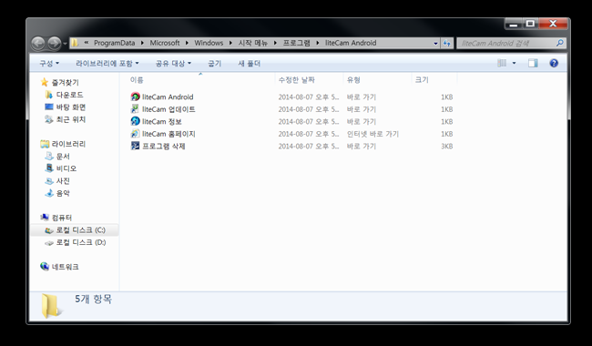Image resolution: width=592 pixels, height=346 pixels.
Task: Change view with the view mode icon
Action: 502,63
